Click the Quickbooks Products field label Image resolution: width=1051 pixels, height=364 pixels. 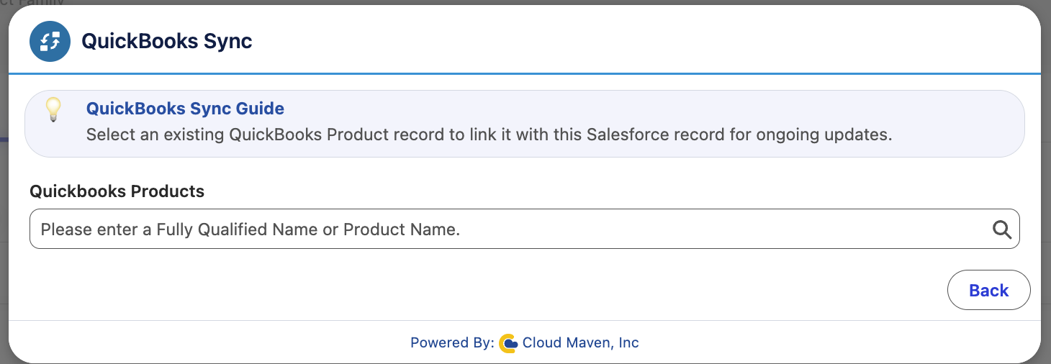(117, 191)
